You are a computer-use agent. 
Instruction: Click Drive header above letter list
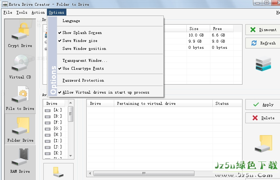coord(54,103)
